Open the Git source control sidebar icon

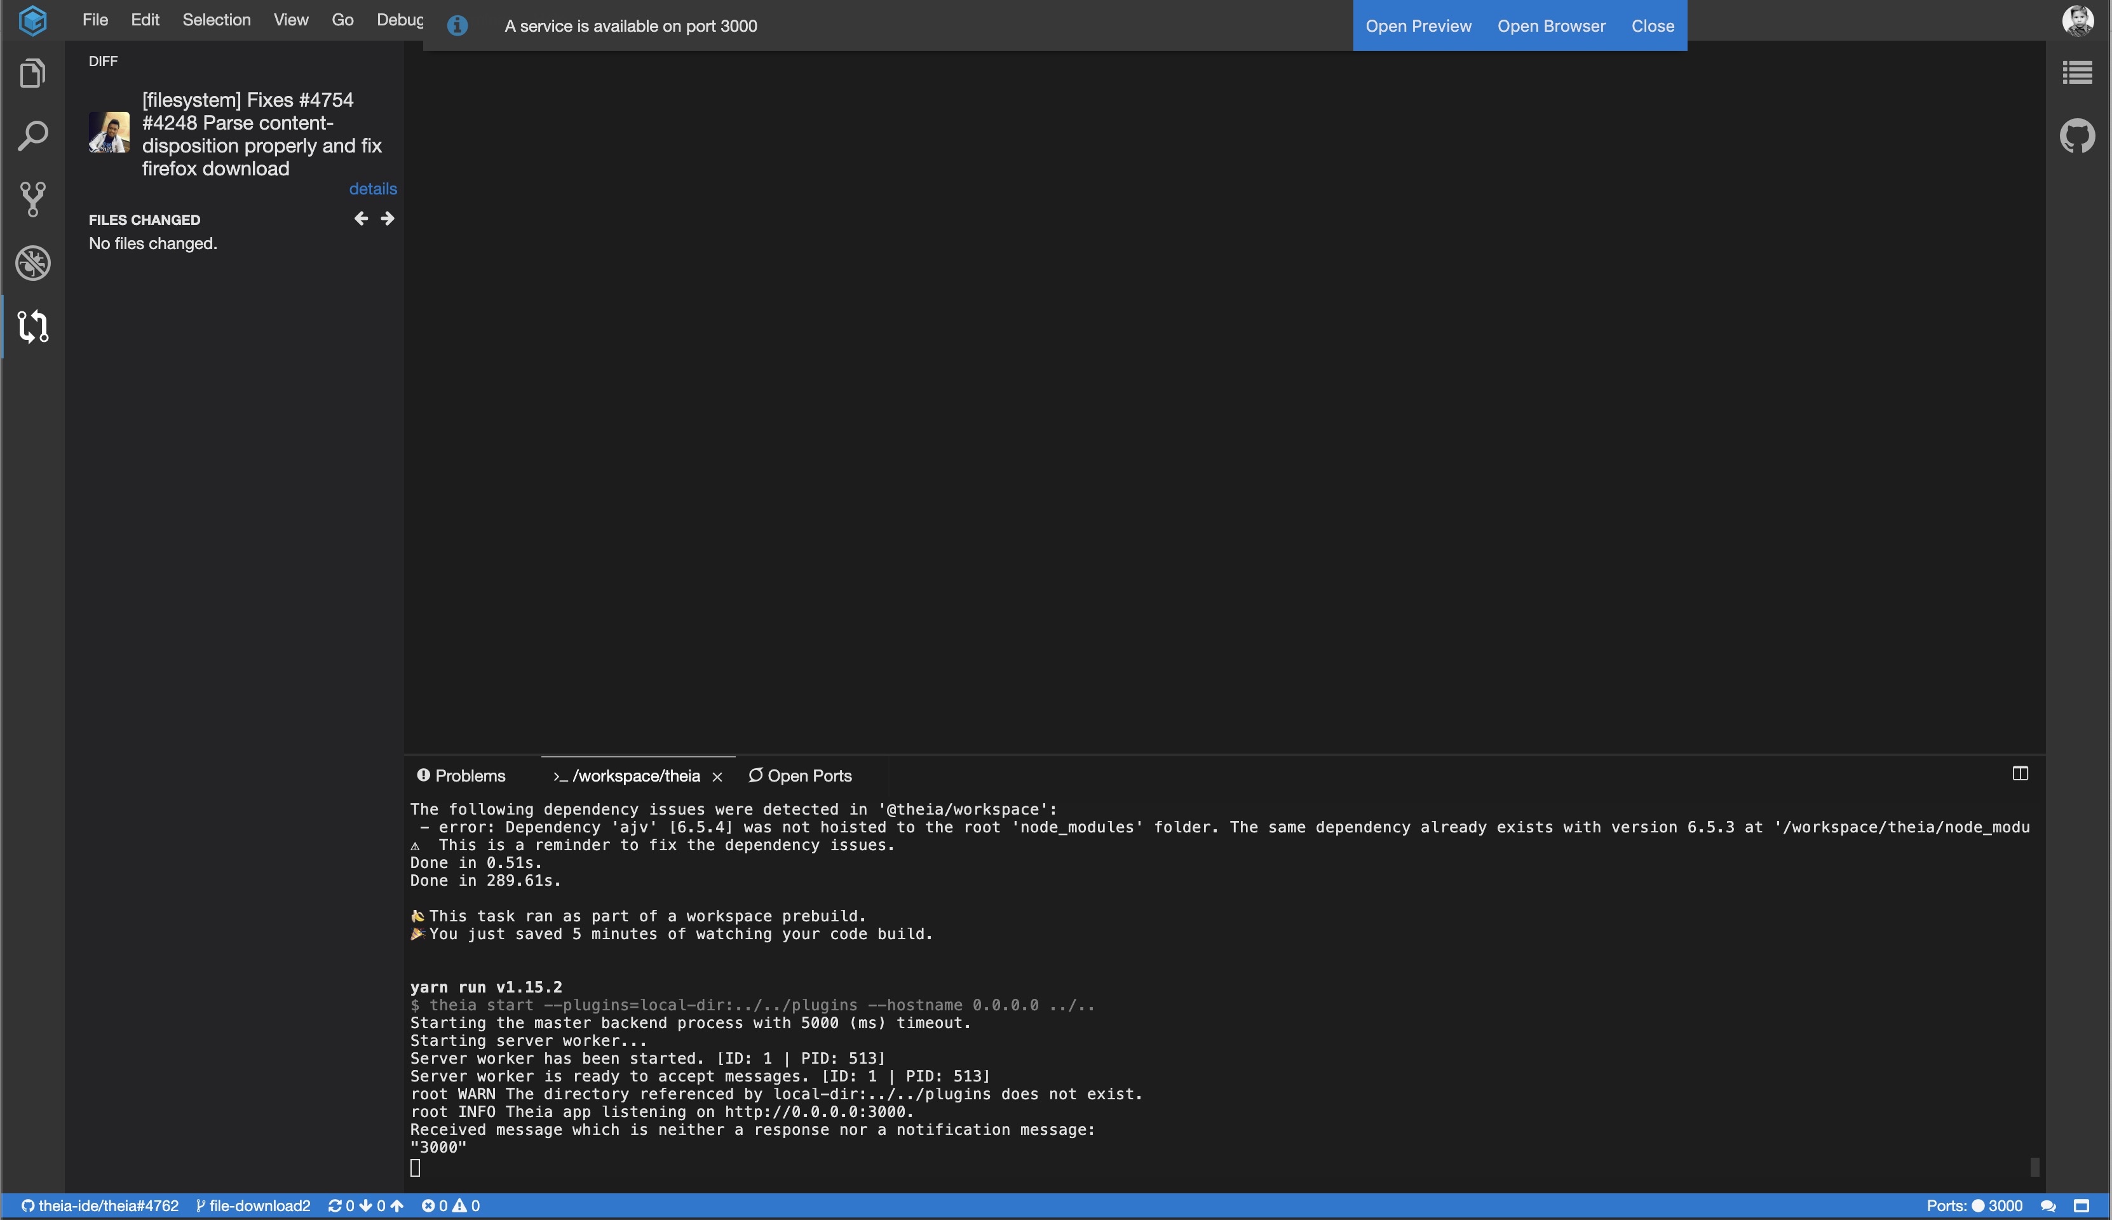[32, 200]
